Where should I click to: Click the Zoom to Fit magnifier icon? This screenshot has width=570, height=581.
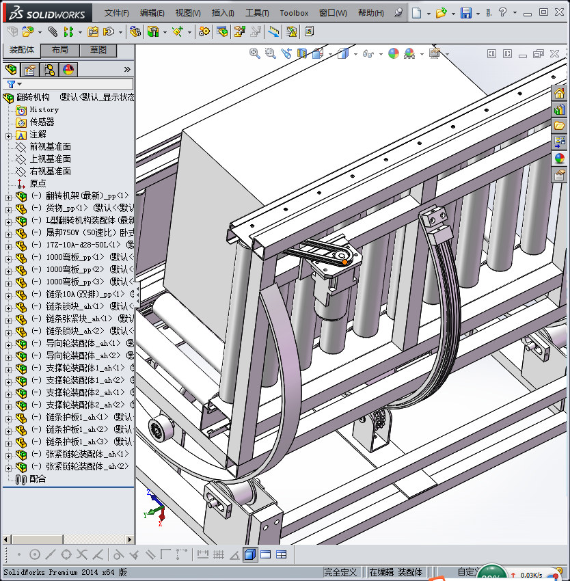pos(255,53)
